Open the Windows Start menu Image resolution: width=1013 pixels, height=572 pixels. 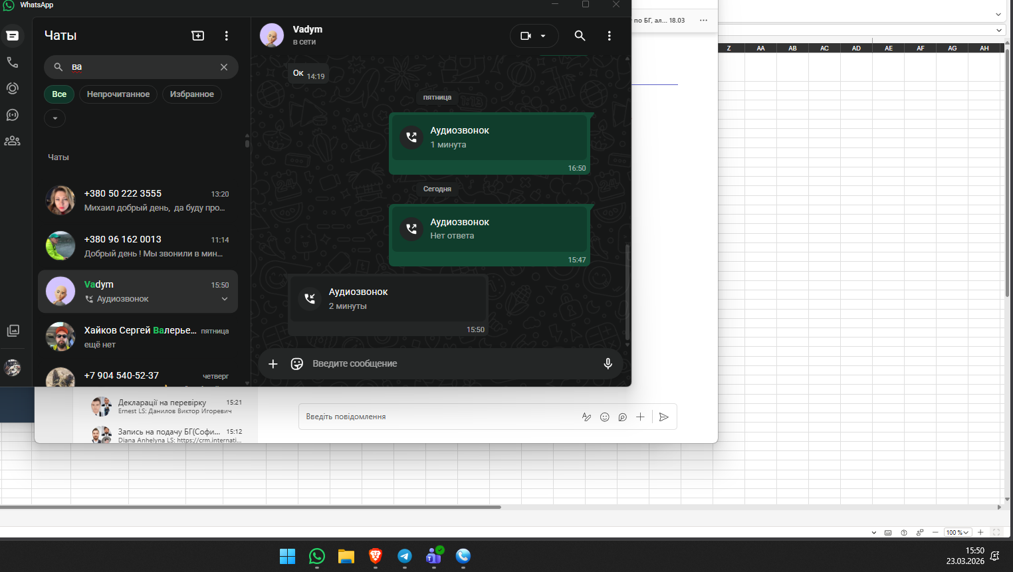288,557
